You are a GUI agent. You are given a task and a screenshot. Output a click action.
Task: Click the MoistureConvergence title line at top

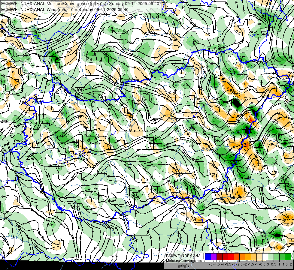pyautogui.click(x=80, y=4)
